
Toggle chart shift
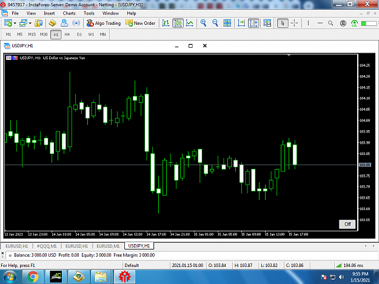[x=253, y=23]
